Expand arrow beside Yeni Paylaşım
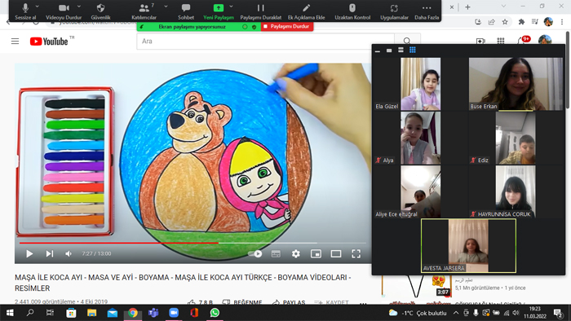Viewport: 571px width, 321px height. pos(231,7)
